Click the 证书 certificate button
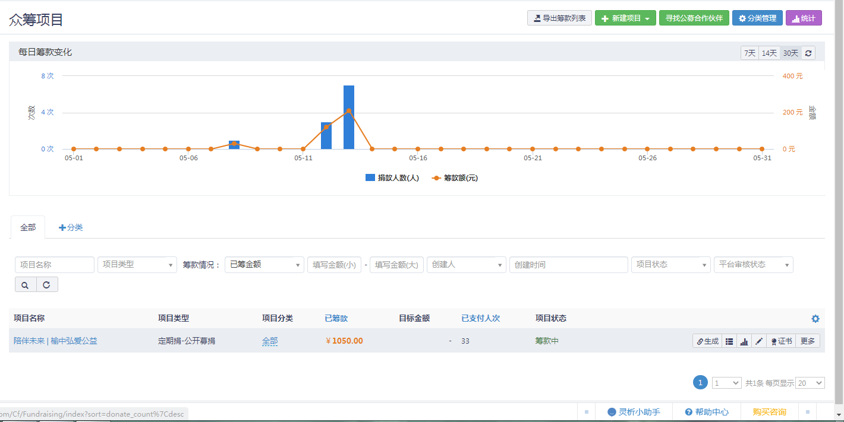Screen dimensions: 844x422 pyautogui.click(x=781, y=341)
